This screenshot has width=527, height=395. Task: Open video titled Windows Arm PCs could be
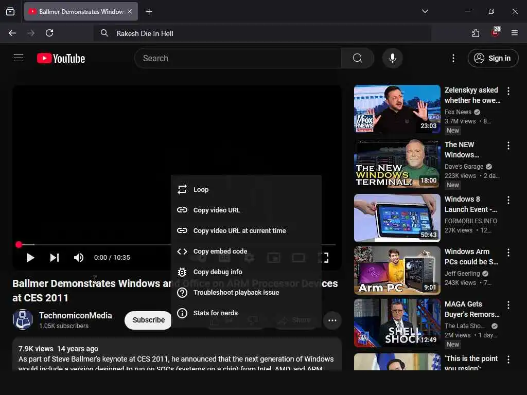(x=471, y=257)
